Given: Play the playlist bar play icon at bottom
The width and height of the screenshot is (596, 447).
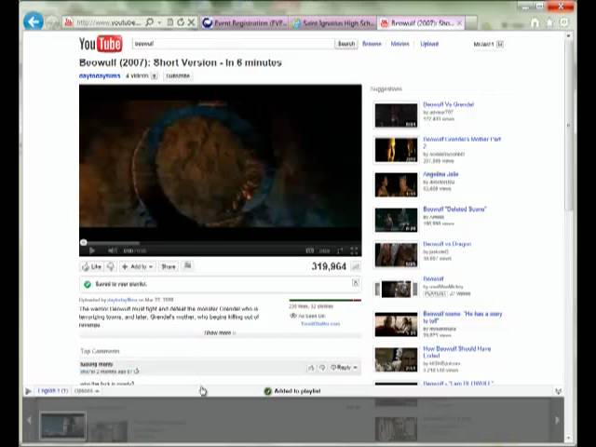Looking at the screenshot, I should [x=28, y=391].
